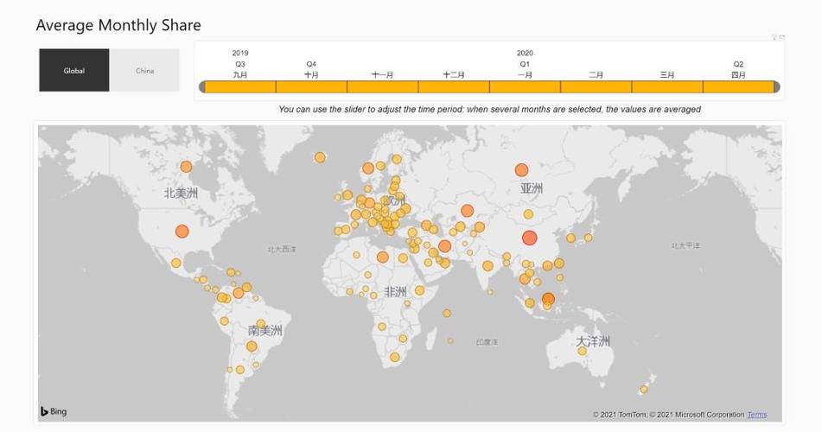Click the left handle of the time slider
Image resolution: width=822 pixels, height=432 pixels.
pos(202,87)
